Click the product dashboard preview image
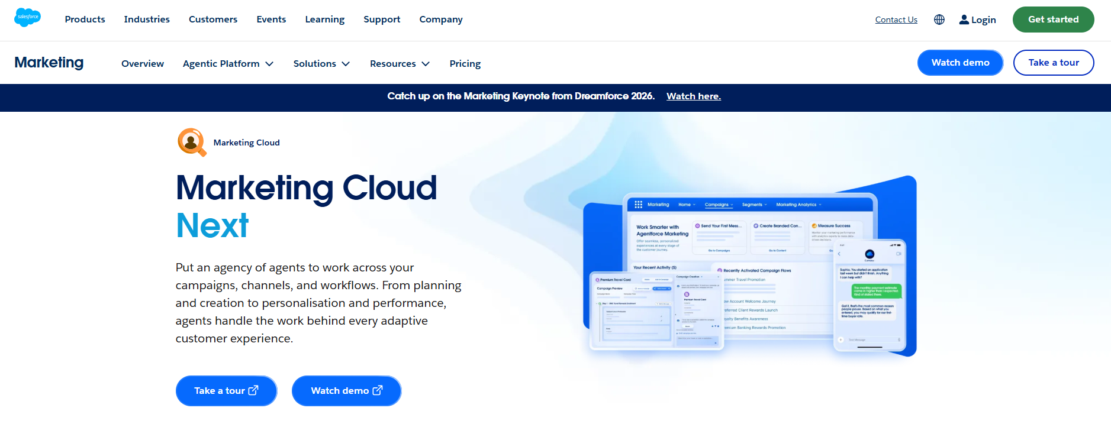The image size is (1111, 437). [x=750, y=266]
